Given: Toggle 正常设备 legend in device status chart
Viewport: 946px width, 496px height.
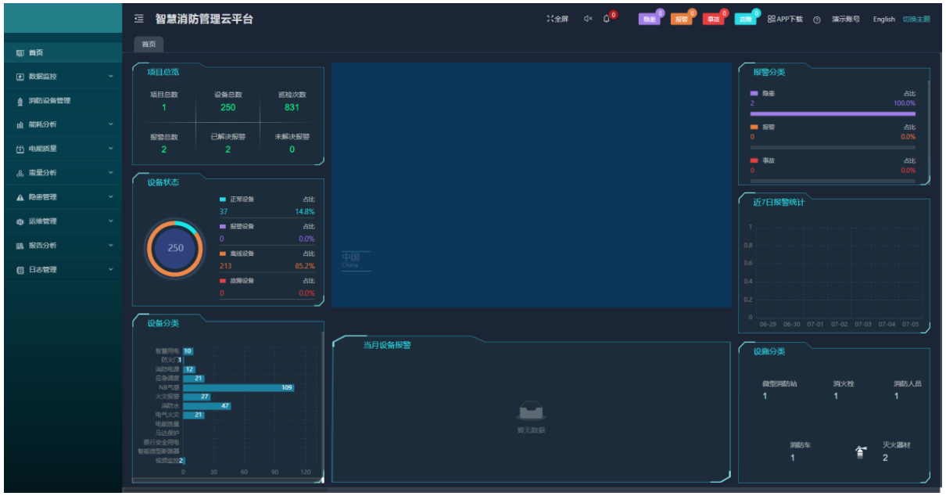Looking at the screenshot, I should coord(224,199).
